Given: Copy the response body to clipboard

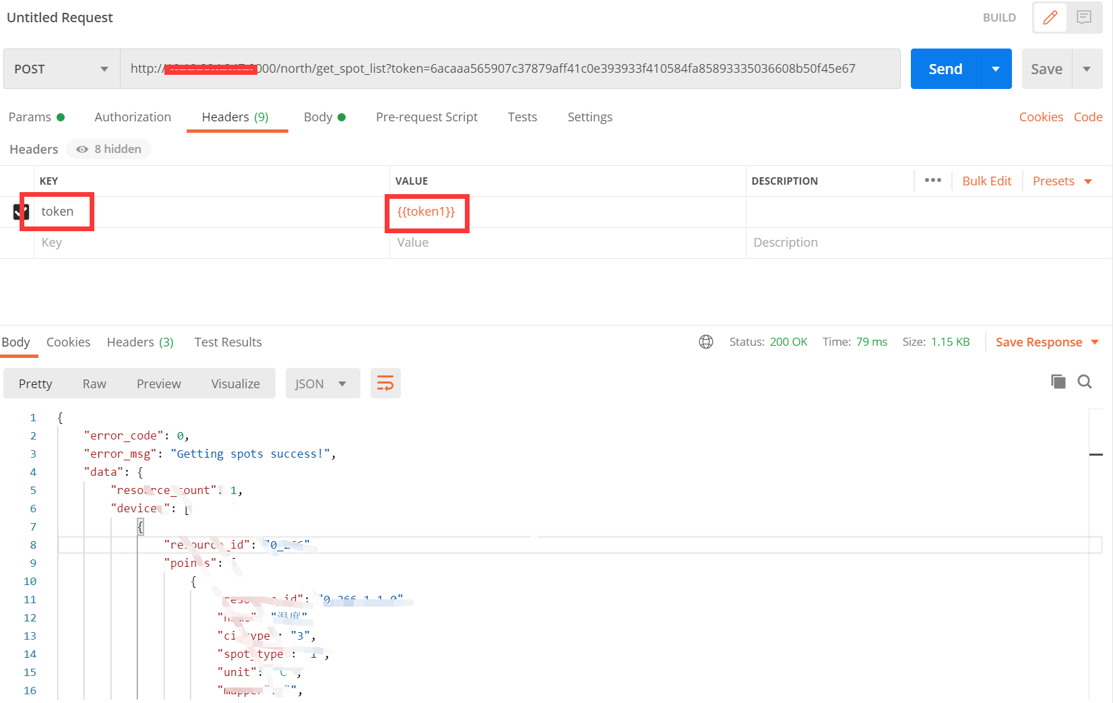Looking at the screenshot, I should point(1058,381).
